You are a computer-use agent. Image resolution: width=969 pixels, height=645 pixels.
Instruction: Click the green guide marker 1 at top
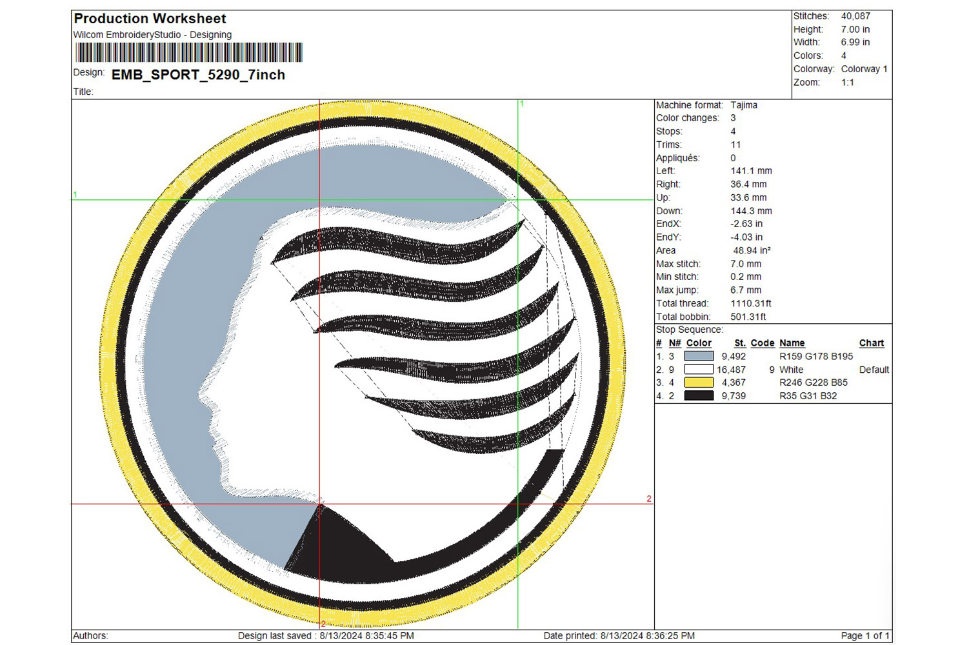tap(522, 104)
